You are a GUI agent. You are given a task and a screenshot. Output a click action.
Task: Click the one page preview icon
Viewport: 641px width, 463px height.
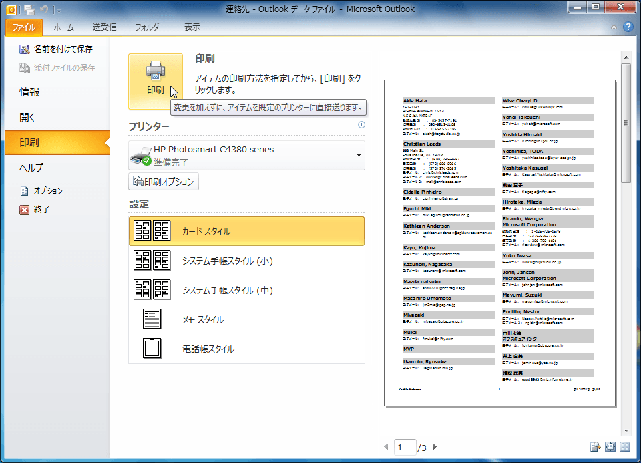click(x=610, y=447)
